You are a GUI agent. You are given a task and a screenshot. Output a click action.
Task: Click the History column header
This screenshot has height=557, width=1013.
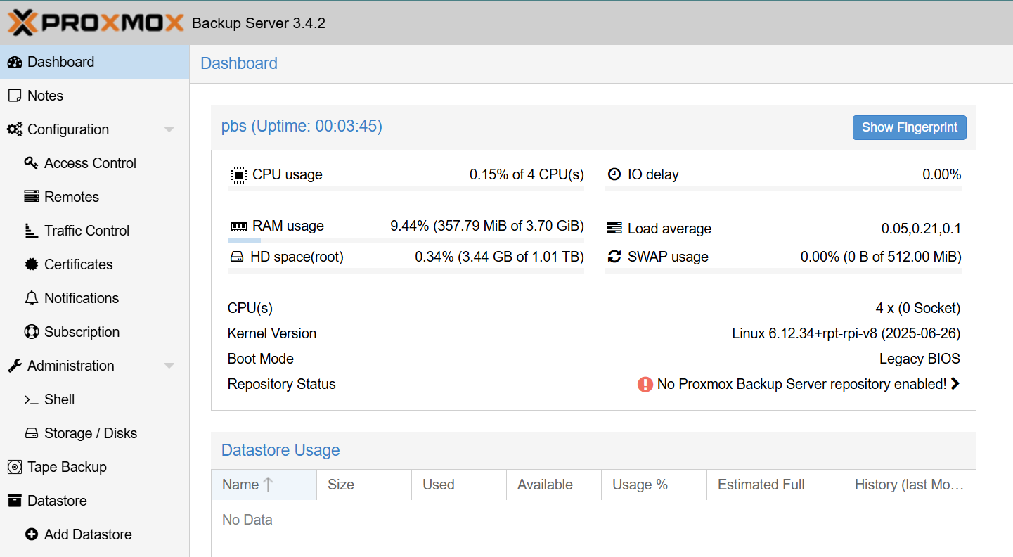[910, 485]
